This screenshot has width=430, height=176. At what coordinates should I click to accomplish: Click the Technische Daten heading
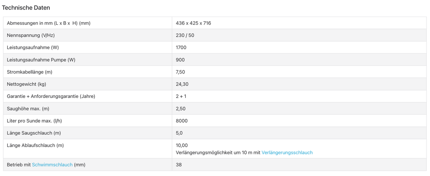pyautogui.click(x=26, y=7)
